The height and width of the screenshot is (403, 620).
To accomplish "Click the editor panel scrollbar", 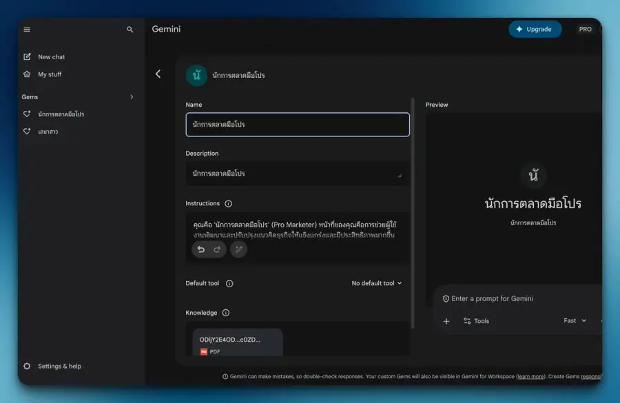I will 413,214.
